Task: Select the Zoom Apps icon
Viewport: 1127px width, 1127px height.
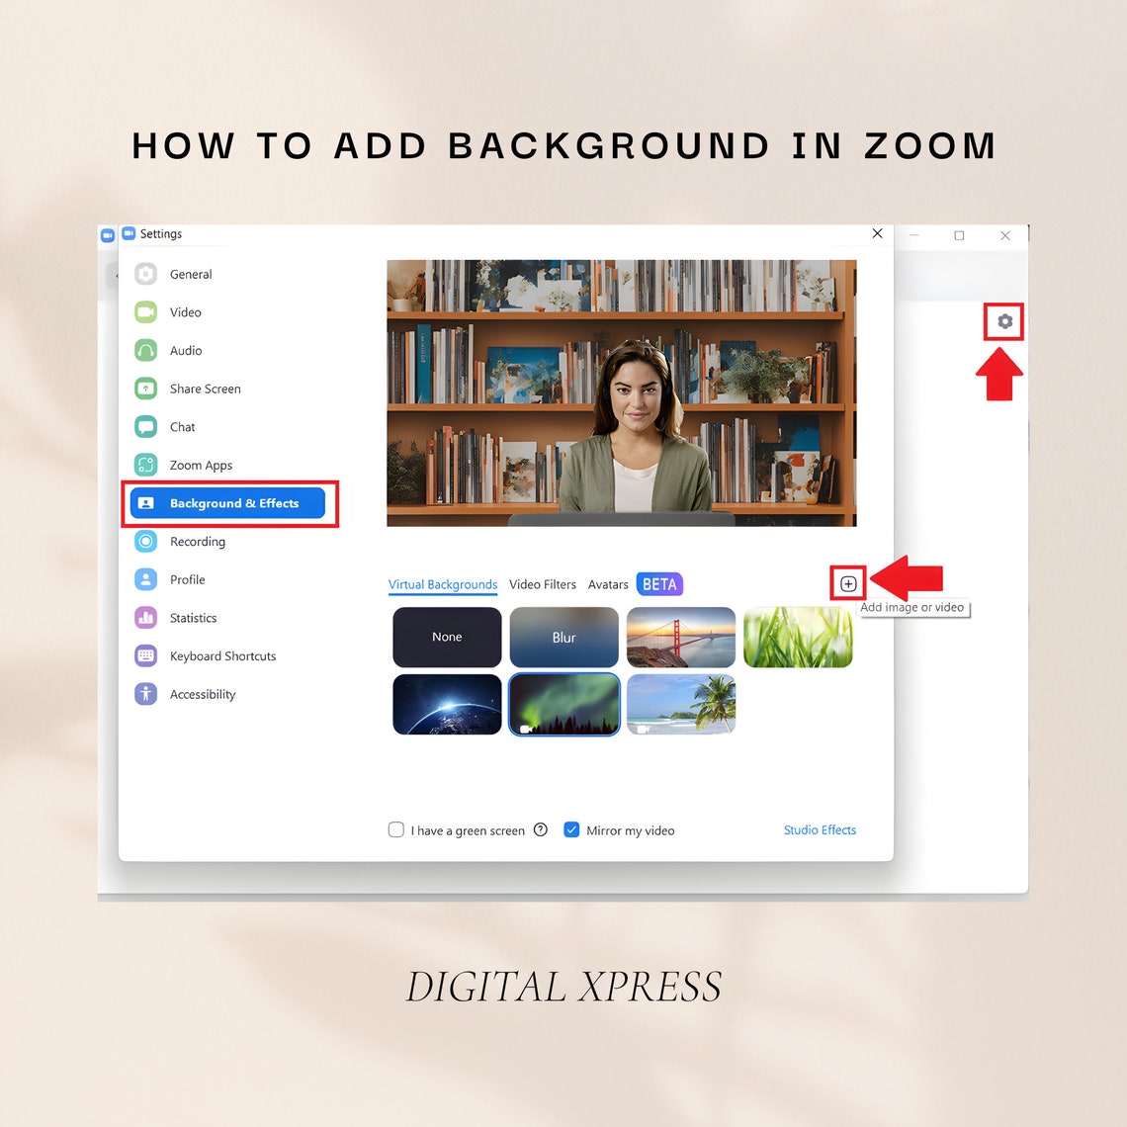Action: 145,465
